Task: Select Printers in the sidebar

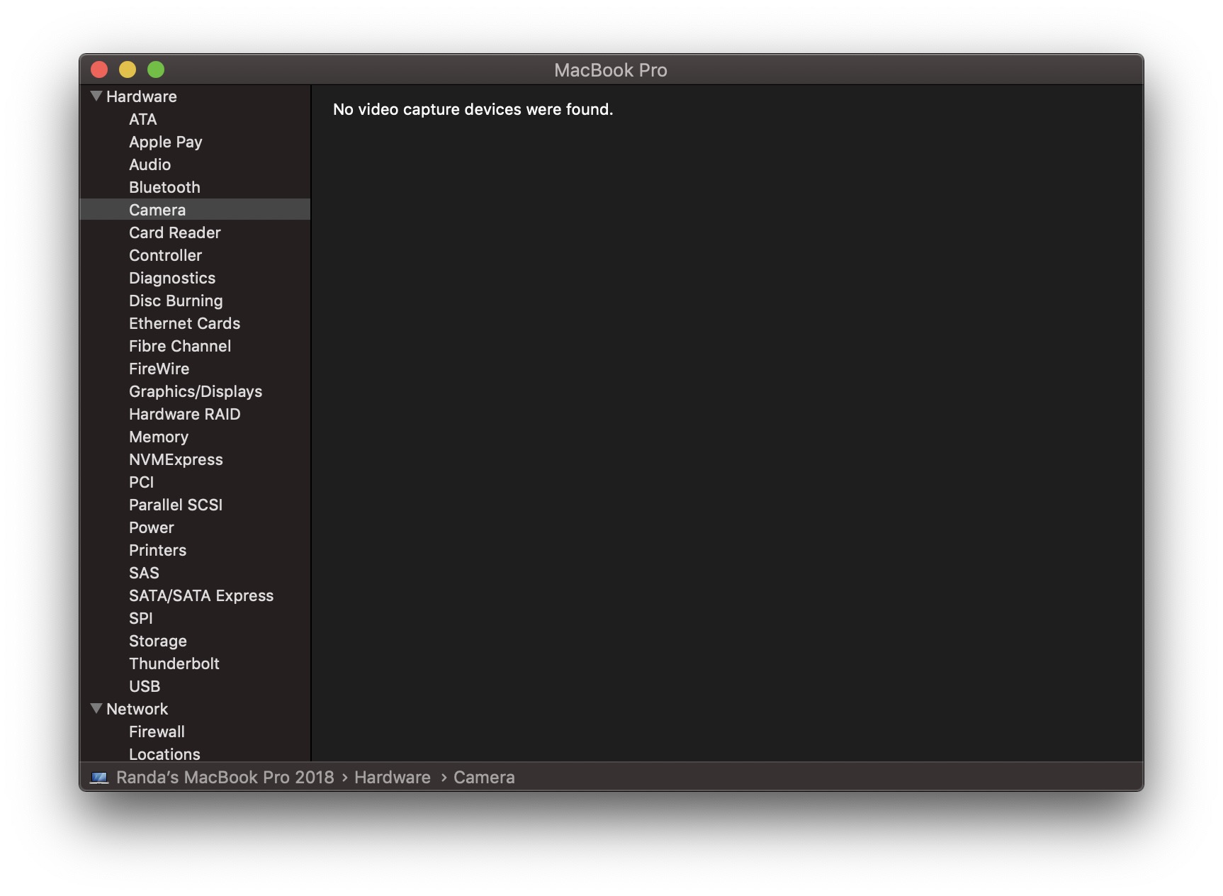Action: click(158, 550)
